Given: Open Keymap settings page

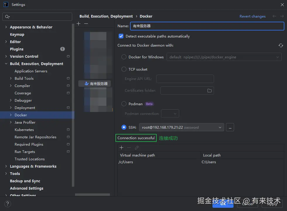Looking at the screenshot, I should 17,35.
